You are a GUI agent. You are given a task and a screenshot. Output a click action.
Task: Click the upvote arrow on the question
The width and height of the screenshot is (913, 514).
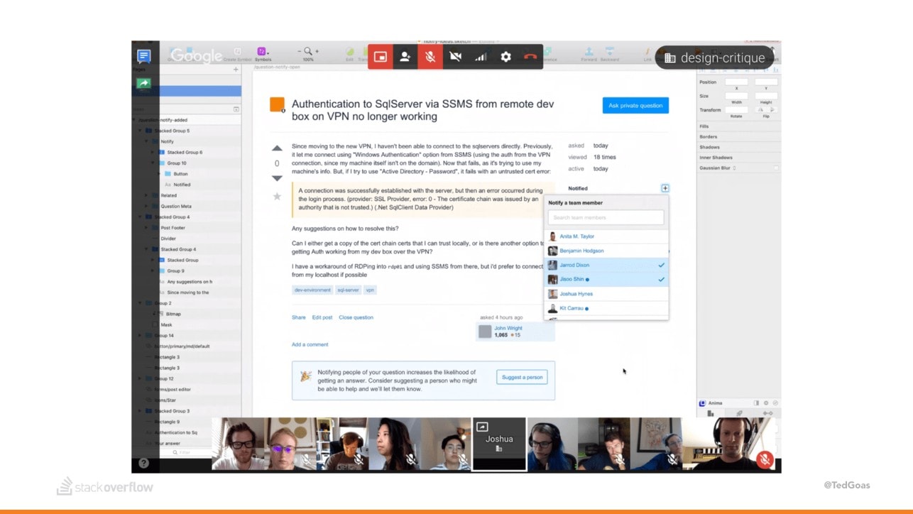point(277,148)
